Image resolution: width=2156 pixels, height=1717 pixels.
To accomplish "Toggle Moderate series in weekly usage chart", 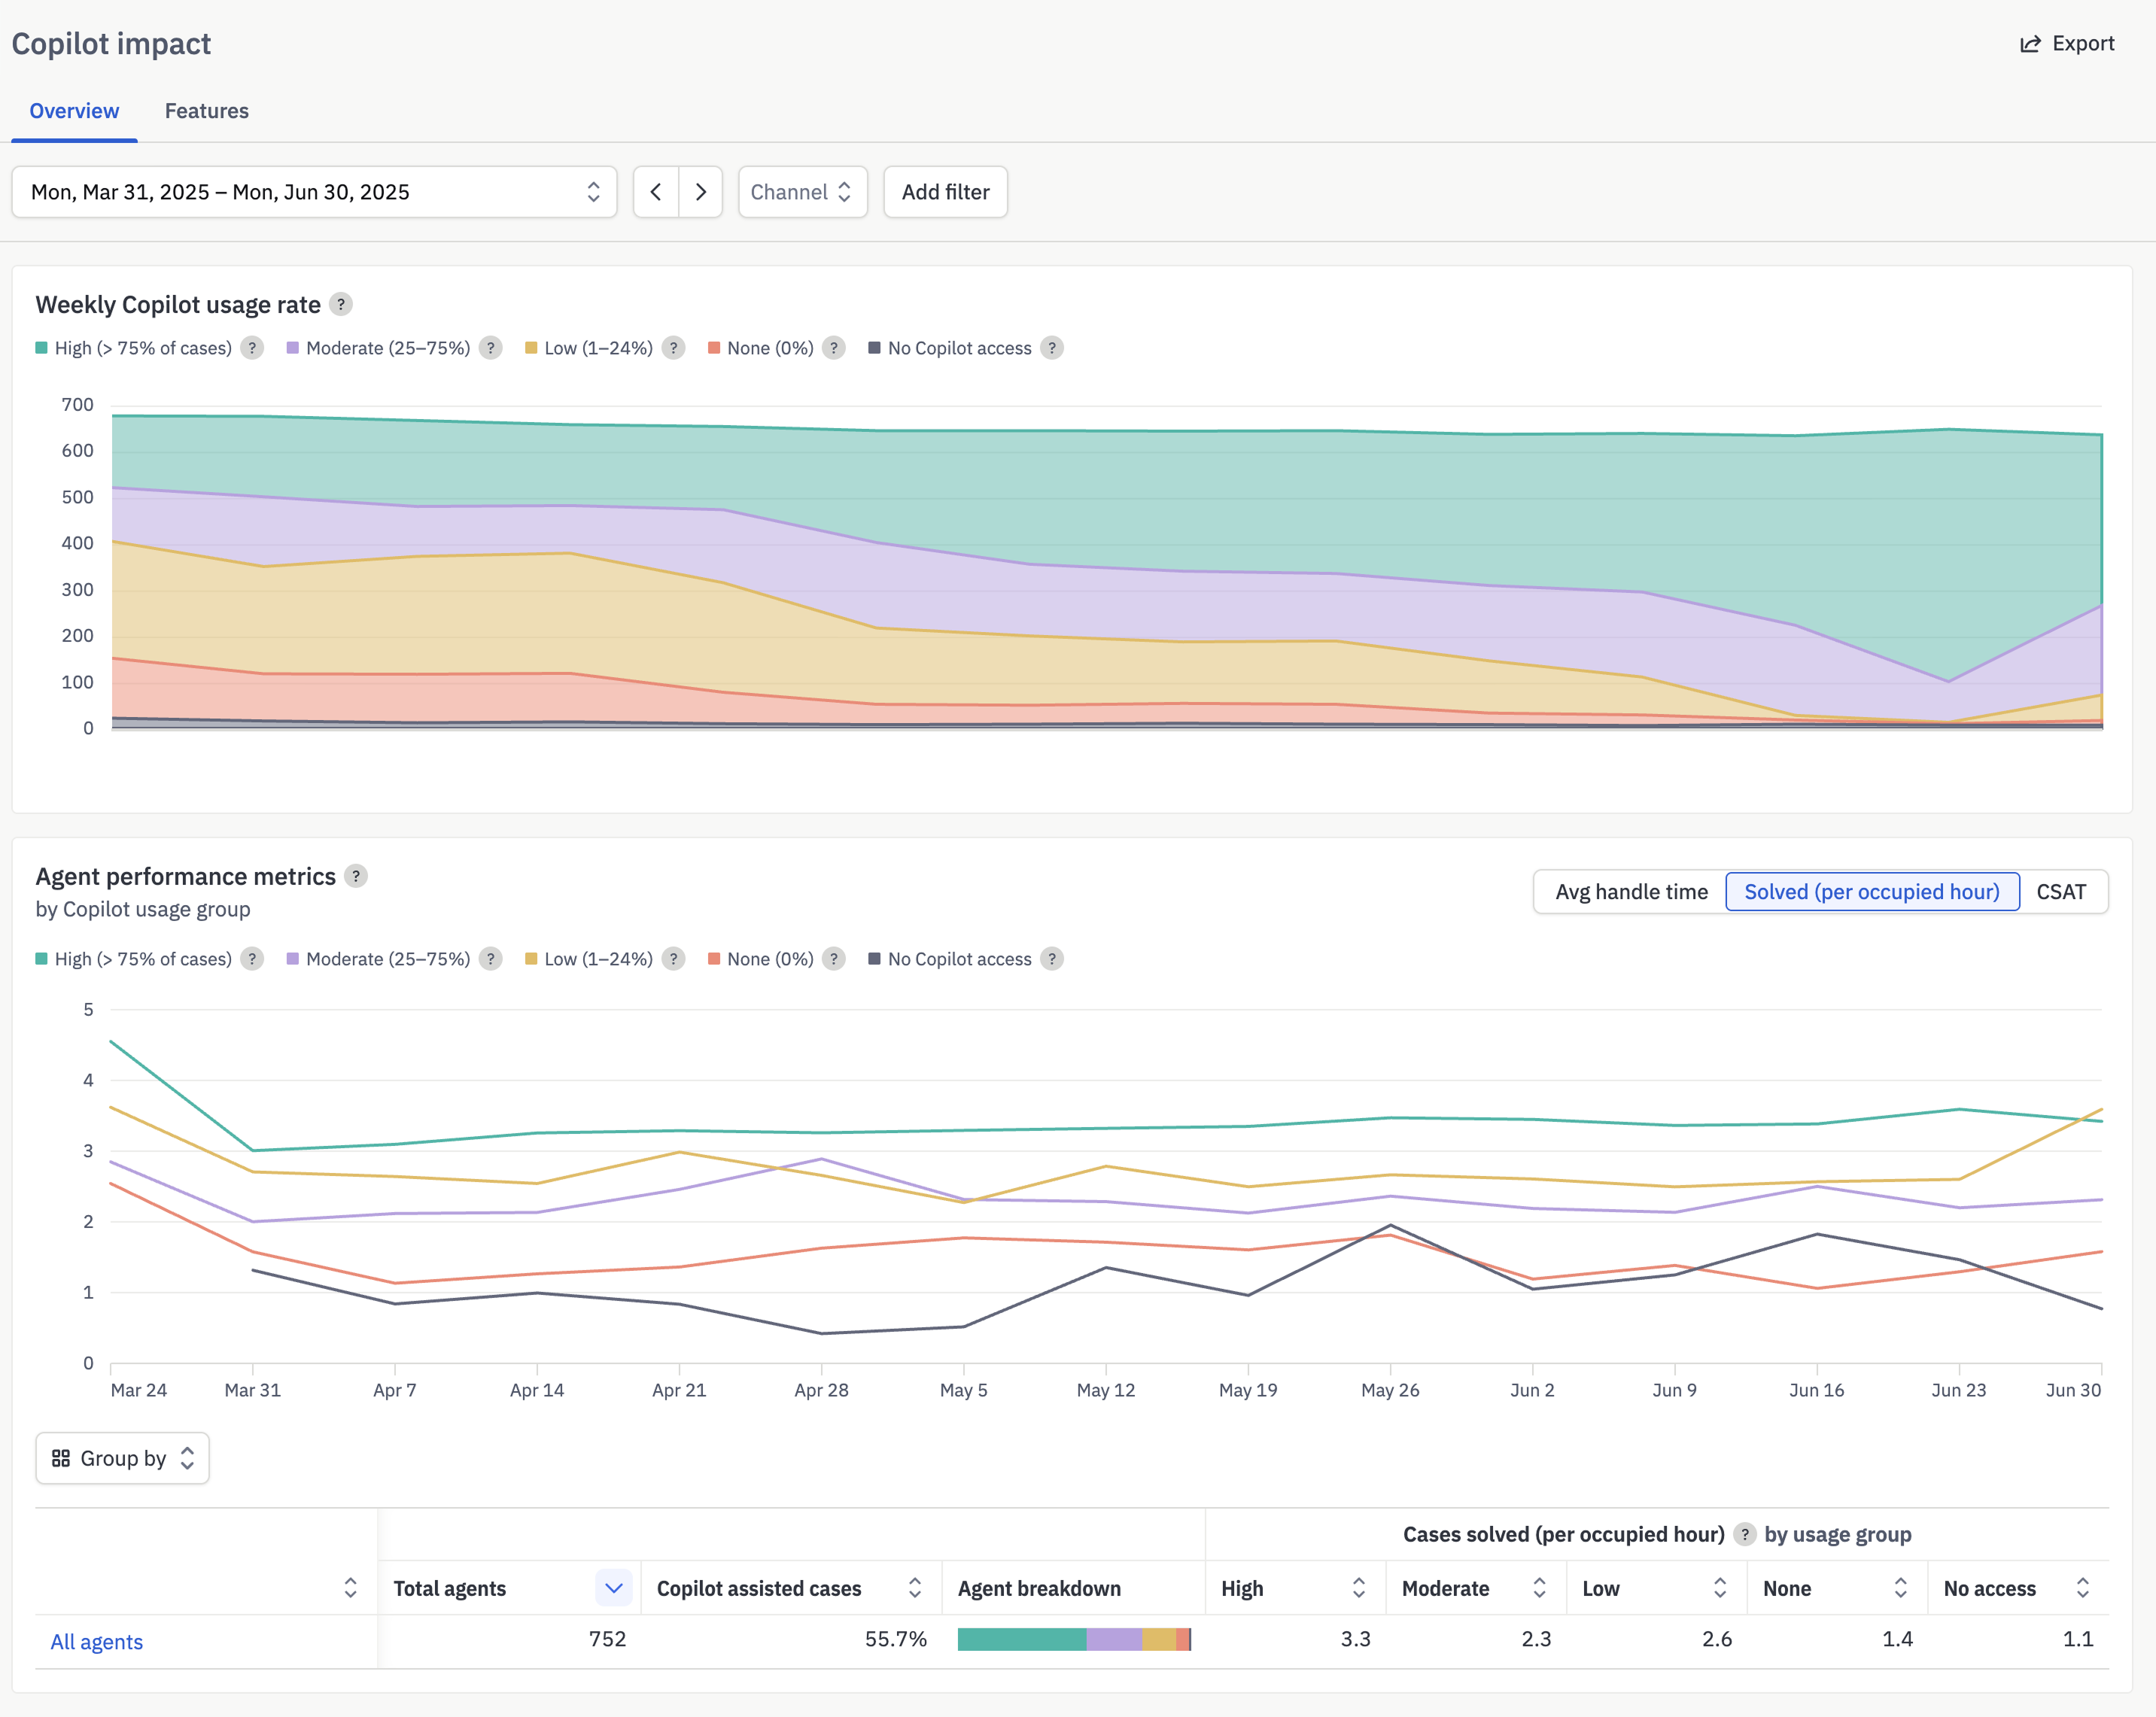I will [x=378, y=348].
